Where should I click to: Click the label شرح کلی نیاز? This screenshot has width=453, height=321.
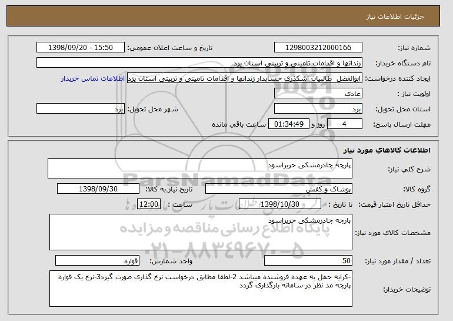tap(409, 169)
